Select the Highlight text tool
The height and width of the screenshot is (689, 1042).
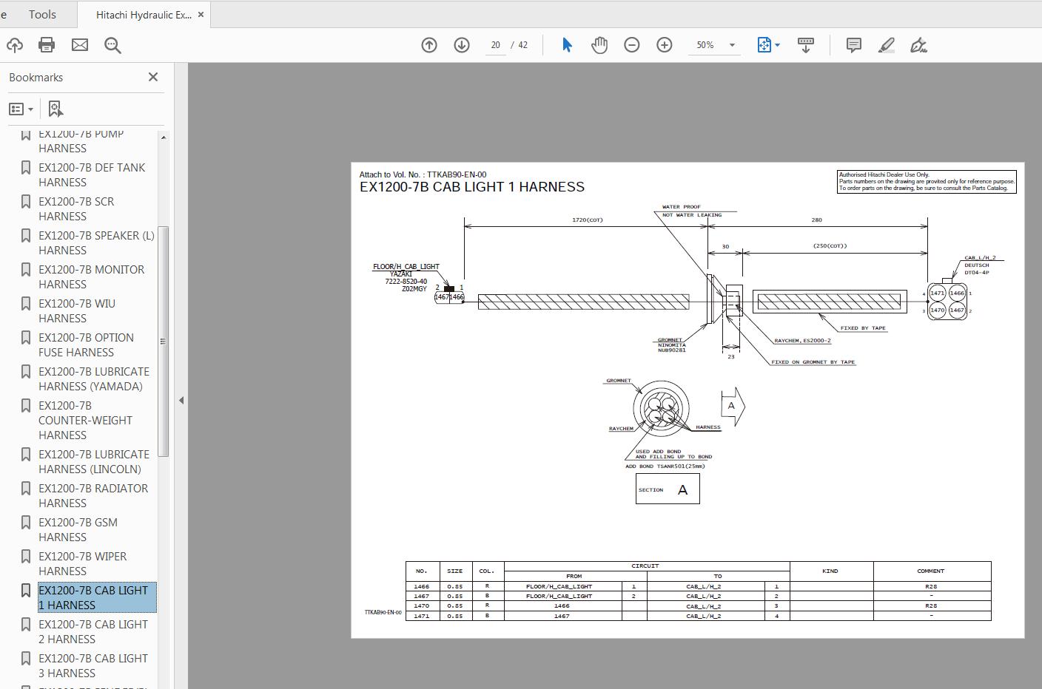(x=886, y=44)
